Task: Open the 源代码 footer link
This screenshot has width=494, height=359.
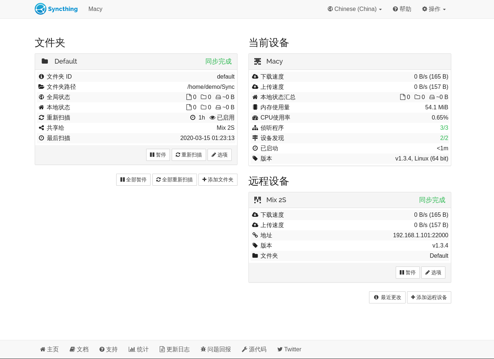Action: [x=254, y=349]
